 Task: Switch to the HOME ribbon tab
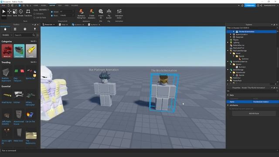36,6
